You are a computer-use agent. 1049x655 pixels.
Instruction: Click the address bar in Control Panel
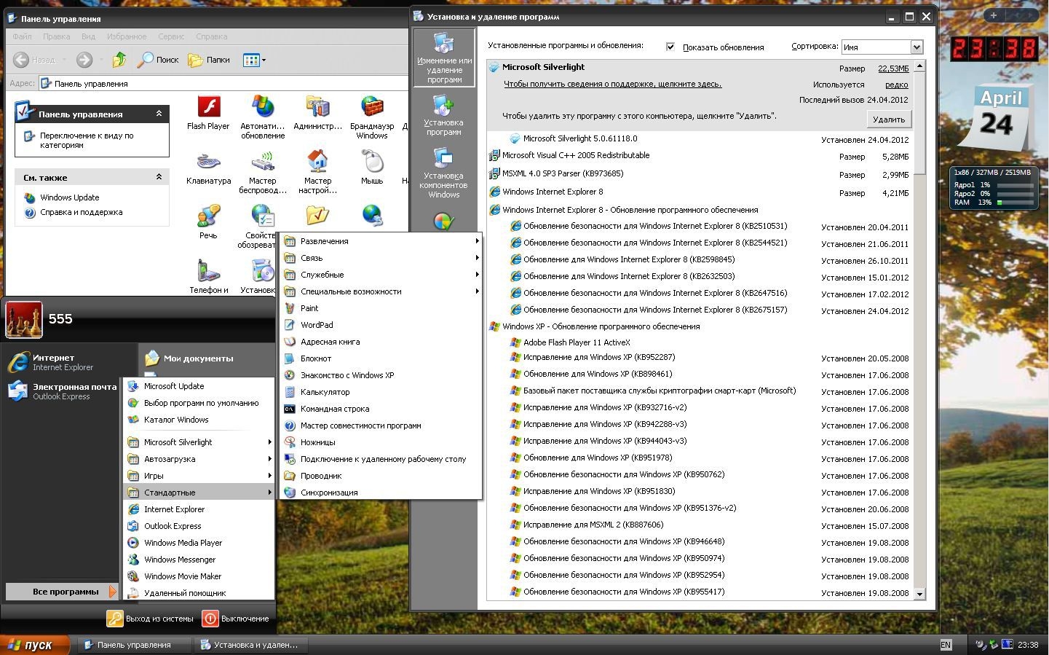(x=223, y=83)
